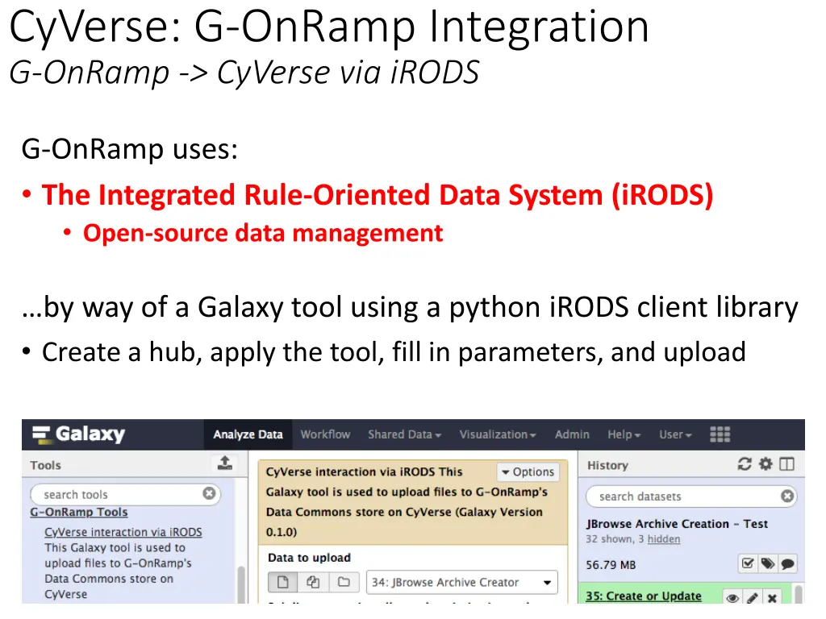The width and height of the screenshot is (826, 619).
Task: Click the 56.79 MB history size
Action: click(x=611, y=565)
